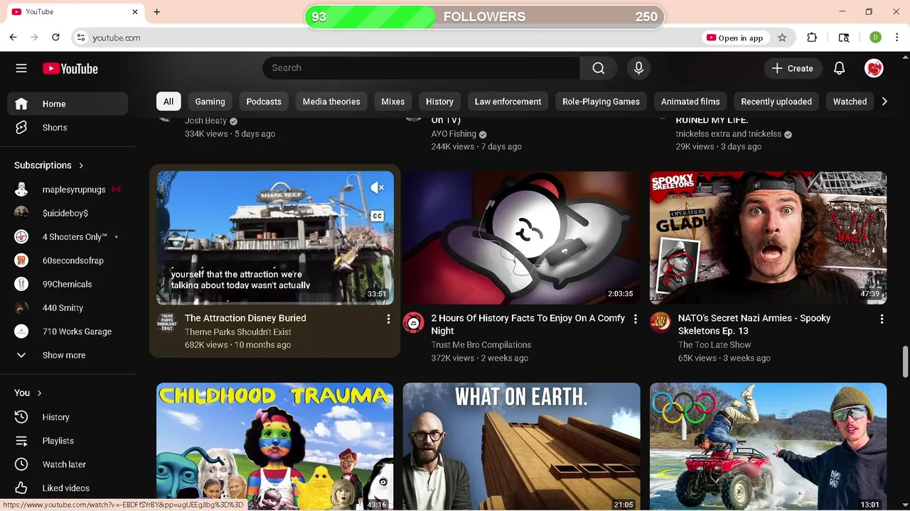Select Recently uploaded chip
Screen dimensions: 910x511
[x=776, y=101]
